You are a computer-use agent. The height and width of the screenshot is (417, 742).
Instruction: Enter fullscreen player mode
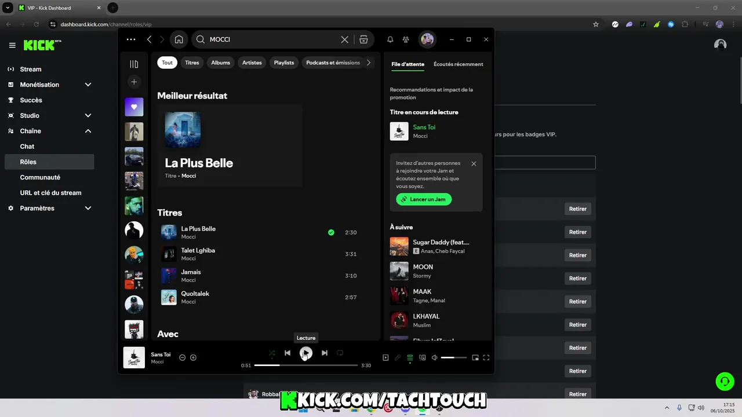[486, 357]
